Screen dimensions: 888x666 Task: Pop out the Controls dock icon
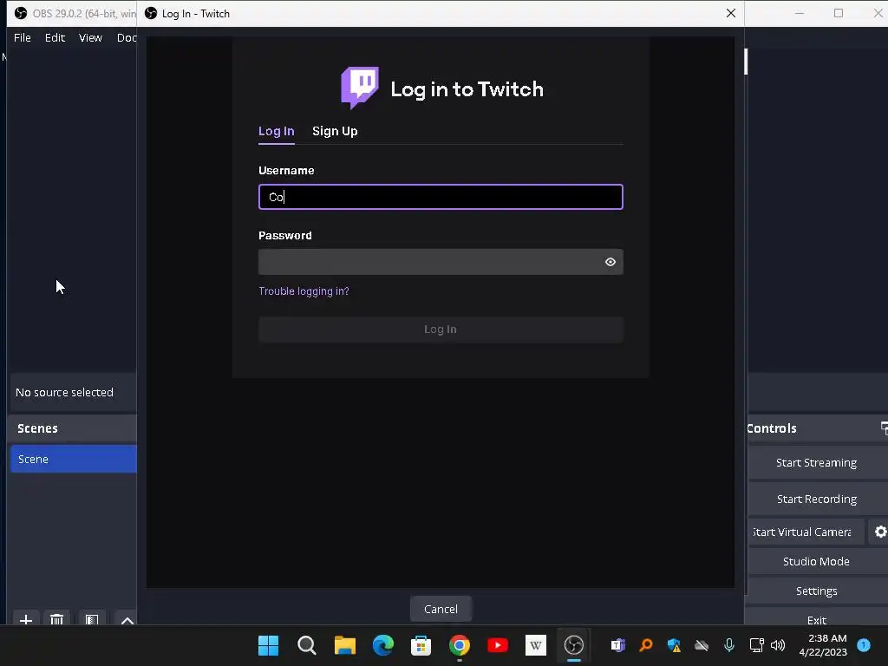pos(884,428)
